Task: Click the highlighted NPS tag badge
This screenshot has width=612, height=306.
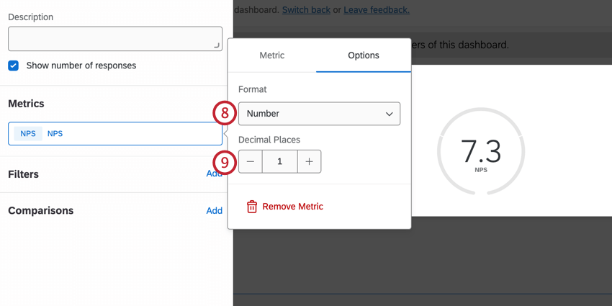Action: [x=28, y=133]
